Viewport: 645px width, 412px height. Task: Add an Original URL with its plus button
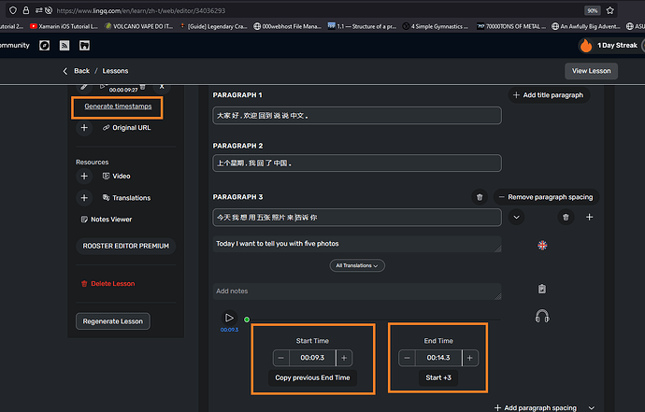click(84, 128)
